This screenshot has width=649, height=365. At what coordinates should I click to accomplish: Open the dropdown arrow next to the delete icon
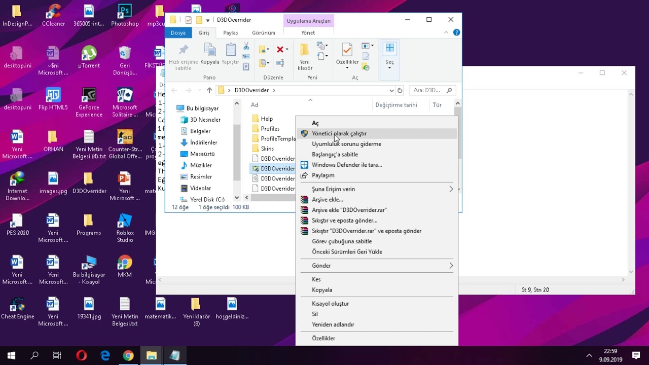point(287,49)
